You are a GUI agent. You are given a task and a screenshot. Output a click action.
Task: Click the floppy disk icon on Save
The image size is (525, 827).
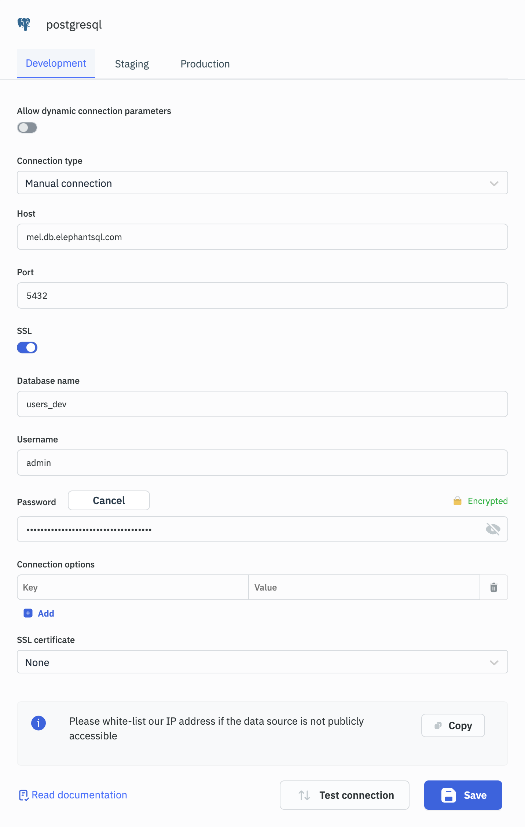448,795
